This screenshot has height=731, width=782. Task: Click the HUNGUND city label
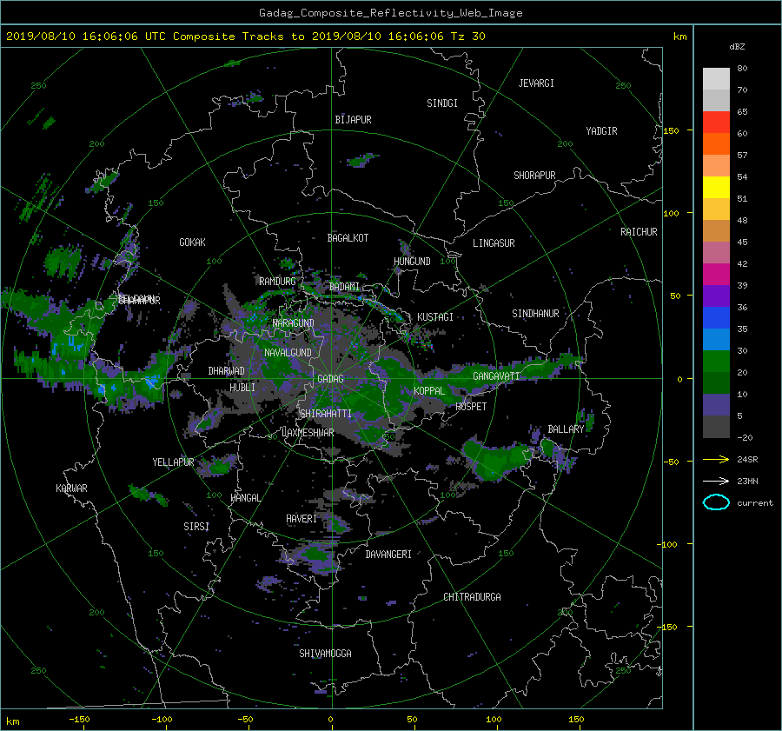(x=412, y=262)
